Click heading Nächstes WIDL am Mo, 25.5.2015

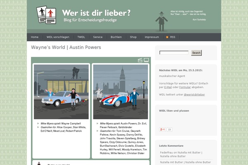[181, 70]
